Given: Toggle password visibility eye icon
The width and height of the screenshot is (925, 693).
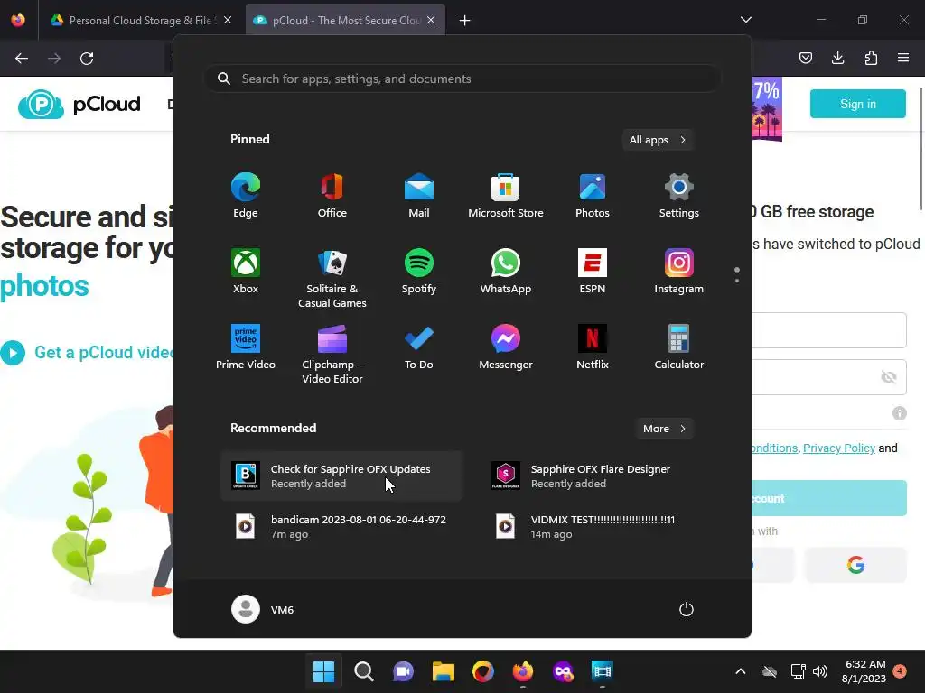Looking at the screenshot, I should pos(889,377).
